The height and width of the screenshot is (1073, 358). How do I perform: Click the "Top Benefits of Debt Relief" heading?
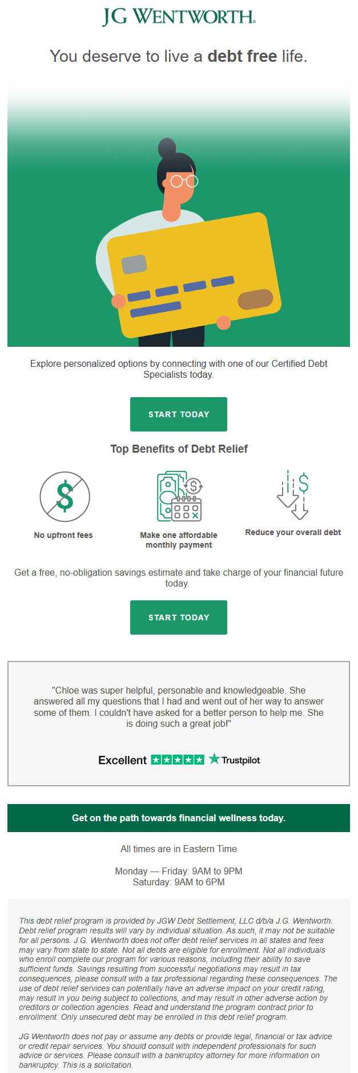pos(179,449)
